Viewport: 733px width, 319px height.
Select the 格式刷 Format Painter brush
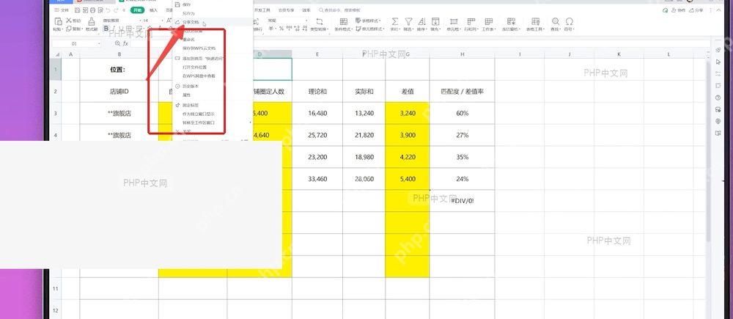coord(92,21)
